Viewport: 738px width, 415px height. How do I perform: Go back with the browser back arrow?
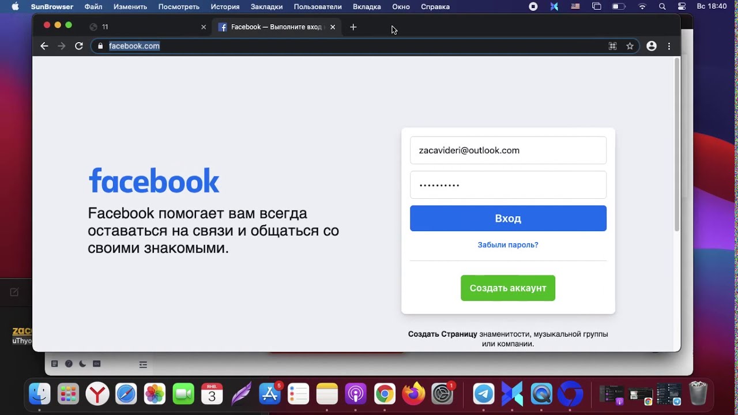click(44, 46)
